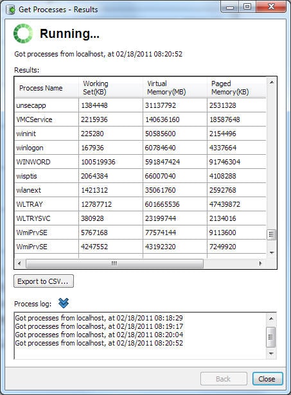Click horizontal scrollbar right arrow

[261, 263]
